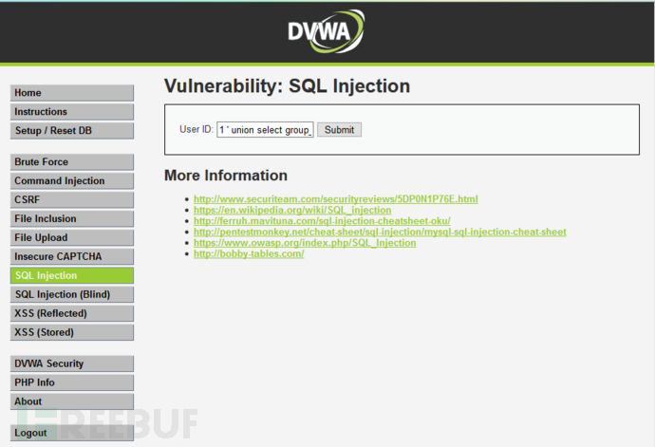The width and height of the screenshot is (655, 447).
Task: Open the Wikipedia SQL_injection link
Action: pos(292,211)
